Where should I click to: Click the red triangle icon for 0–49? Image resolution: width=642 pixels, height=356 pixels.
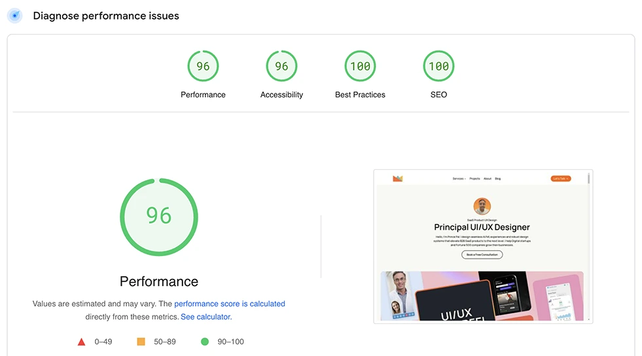(x=82, y=342)
